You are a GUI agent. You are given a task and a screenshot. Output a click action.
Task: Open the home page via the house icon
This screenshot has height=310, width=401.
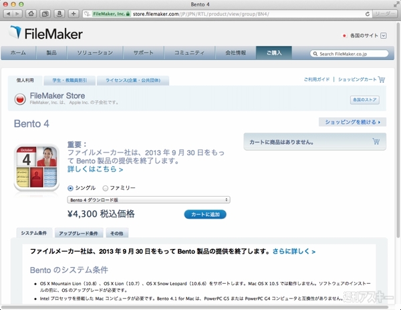pyautogui.click(x=31, y=14)
